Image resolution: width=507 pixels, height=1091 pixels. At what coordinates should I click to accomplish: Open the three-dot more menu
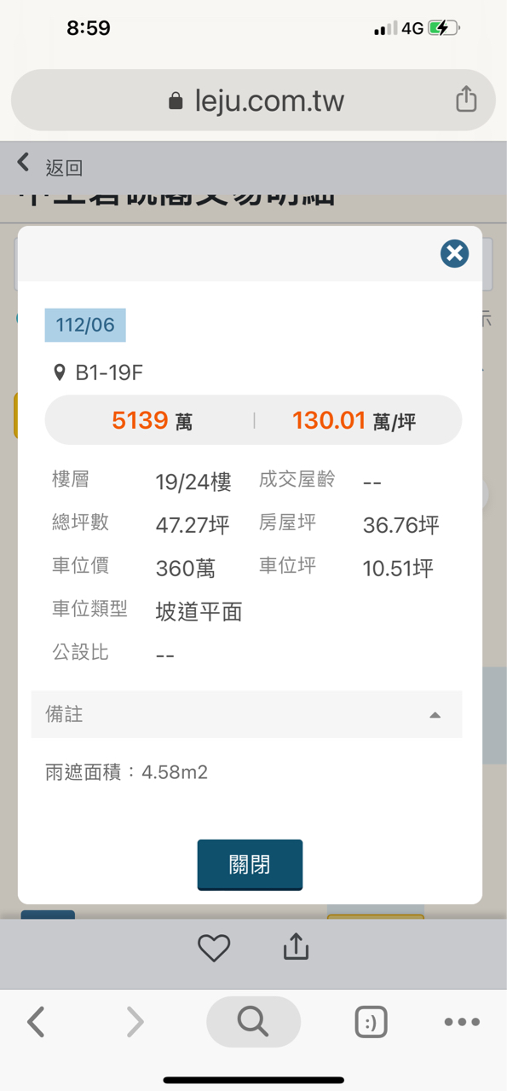point(462,1022)
